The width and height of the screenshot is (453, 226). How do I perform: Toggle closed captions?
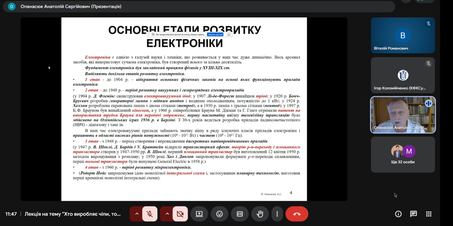tap(240, 214)
